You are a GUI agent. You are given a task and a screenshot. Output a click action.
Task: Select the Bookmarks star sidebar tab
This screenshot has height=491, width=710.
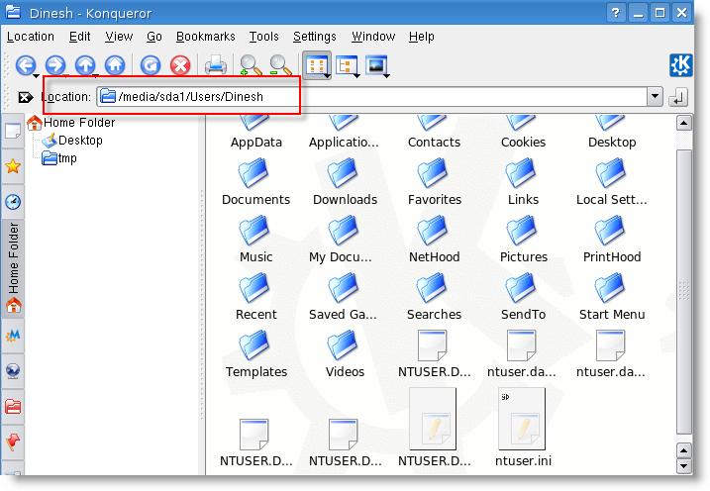(x=13, y=166)
